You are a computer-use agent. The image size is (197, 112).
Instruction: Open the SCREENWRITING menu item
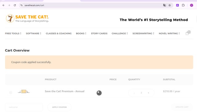(142, 33)
